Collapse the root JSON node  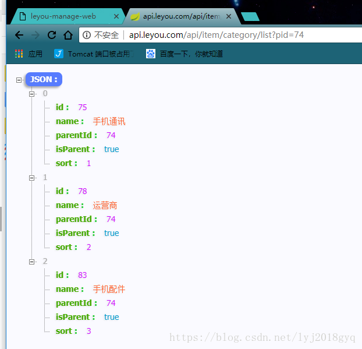(19, 80)
